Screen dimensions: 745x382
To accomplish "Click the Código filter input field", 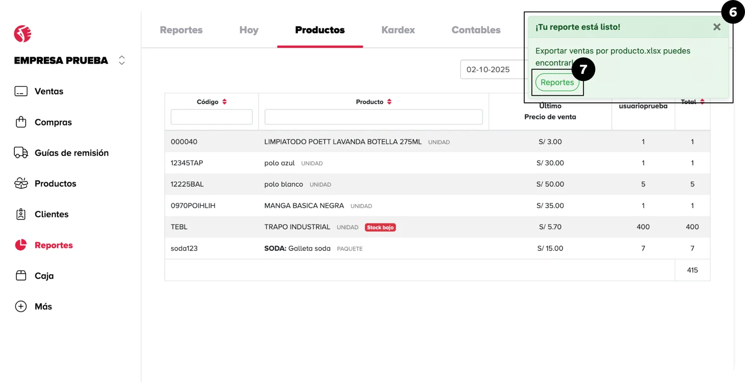I will tap(211, 117).
